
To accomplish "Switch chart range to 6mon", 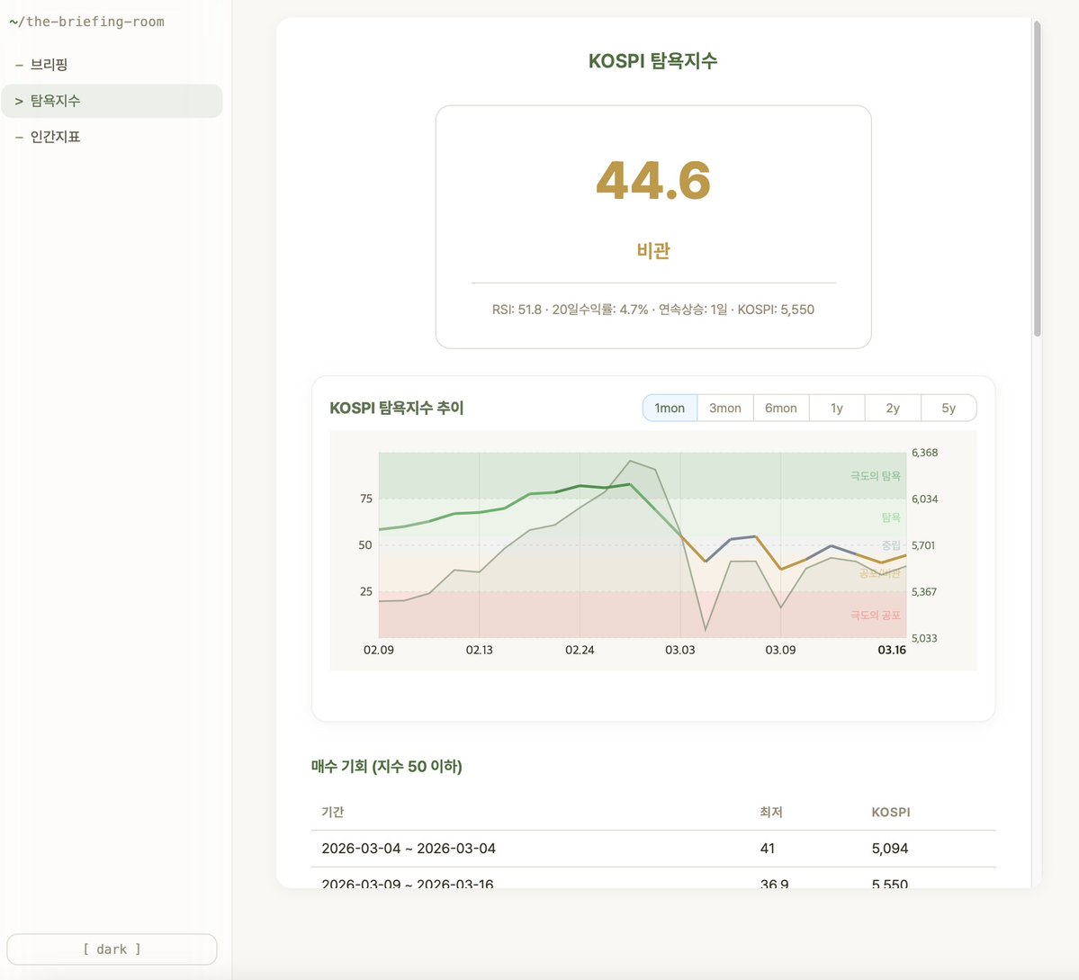I will tap(781, 408).
